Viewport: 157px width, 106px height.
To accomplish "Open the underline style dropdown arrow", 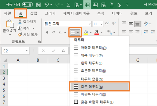I will [65, 32].
